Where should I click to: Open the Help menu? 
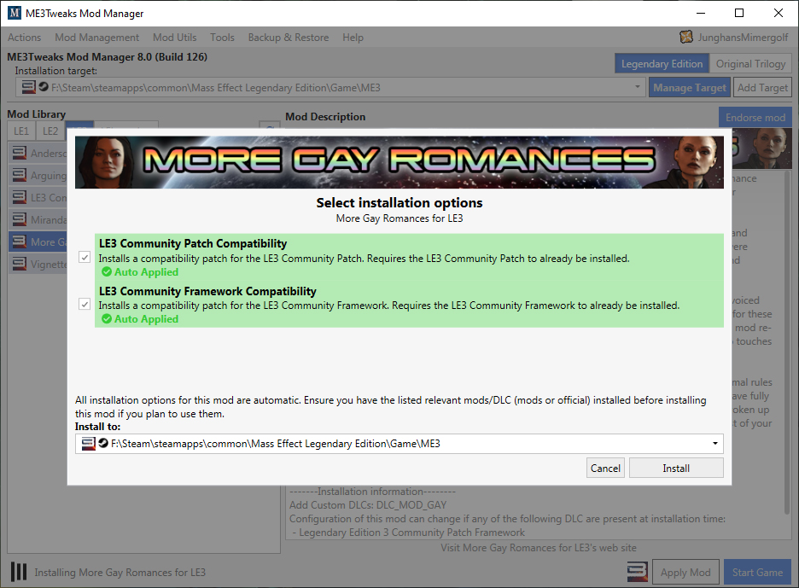[353, 38]
